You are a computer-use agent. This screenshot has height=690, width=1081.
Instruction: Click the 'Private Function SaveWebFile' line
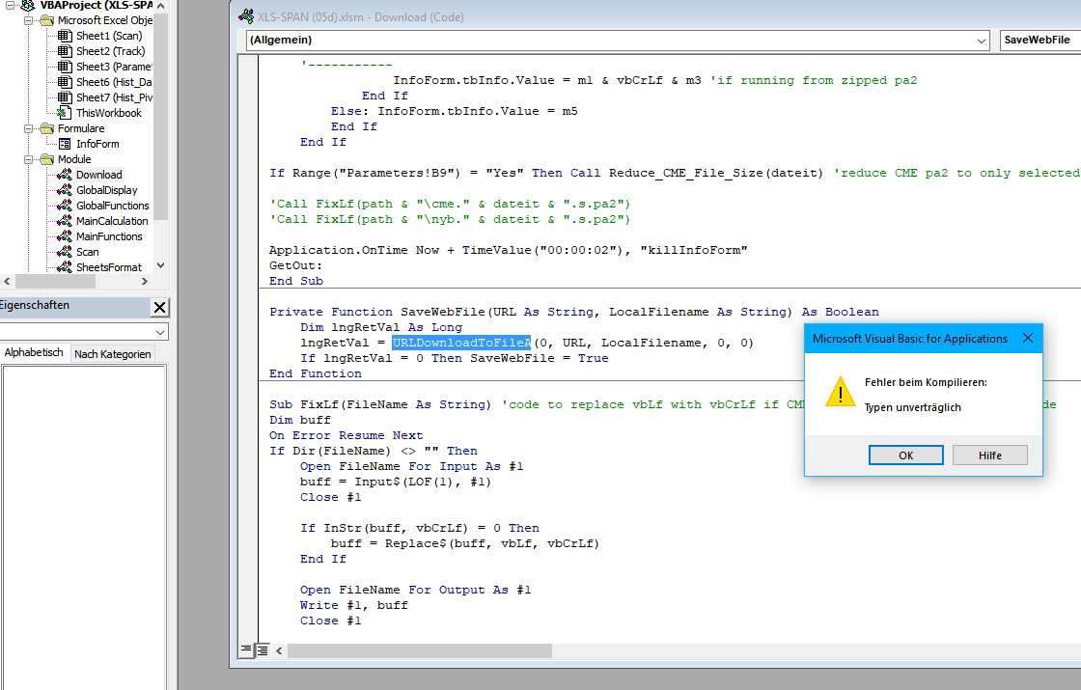[x=574, y=313]
